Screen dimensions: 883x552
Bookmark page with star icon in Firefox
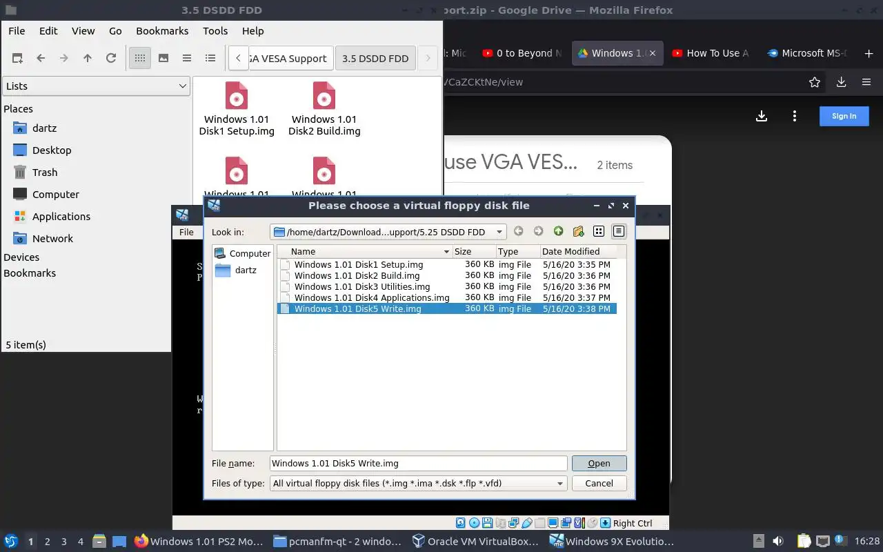(x=815, y=82)
